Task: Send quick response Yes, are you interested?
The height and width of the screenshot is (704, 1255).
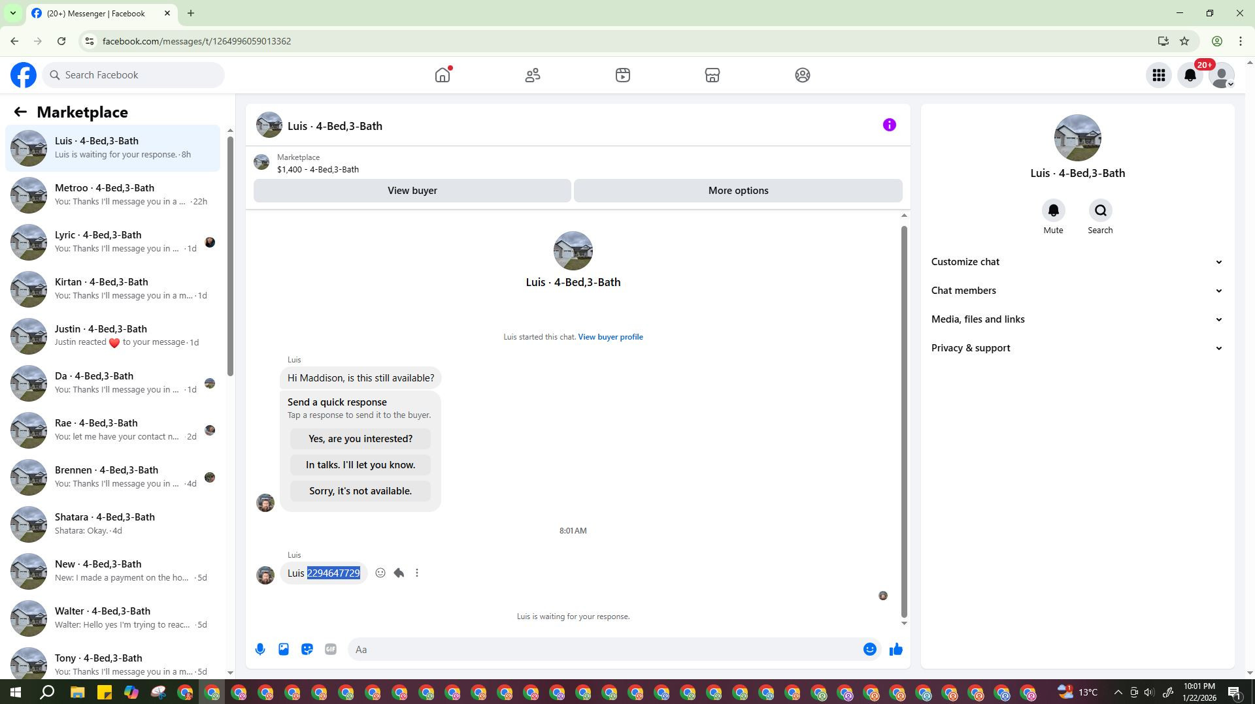Action: coord(360,439)
